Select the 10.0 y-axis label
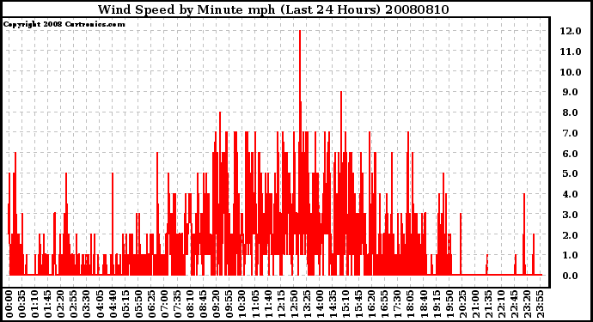The width and height of the screenshot is (593, 322). (x=571, y=72)
